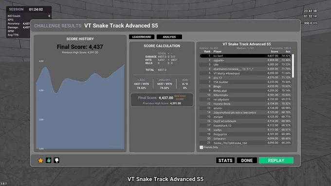Select player etanhanol,rooseew row
This screenshot has height=186, width=331.
click(245, 69)
